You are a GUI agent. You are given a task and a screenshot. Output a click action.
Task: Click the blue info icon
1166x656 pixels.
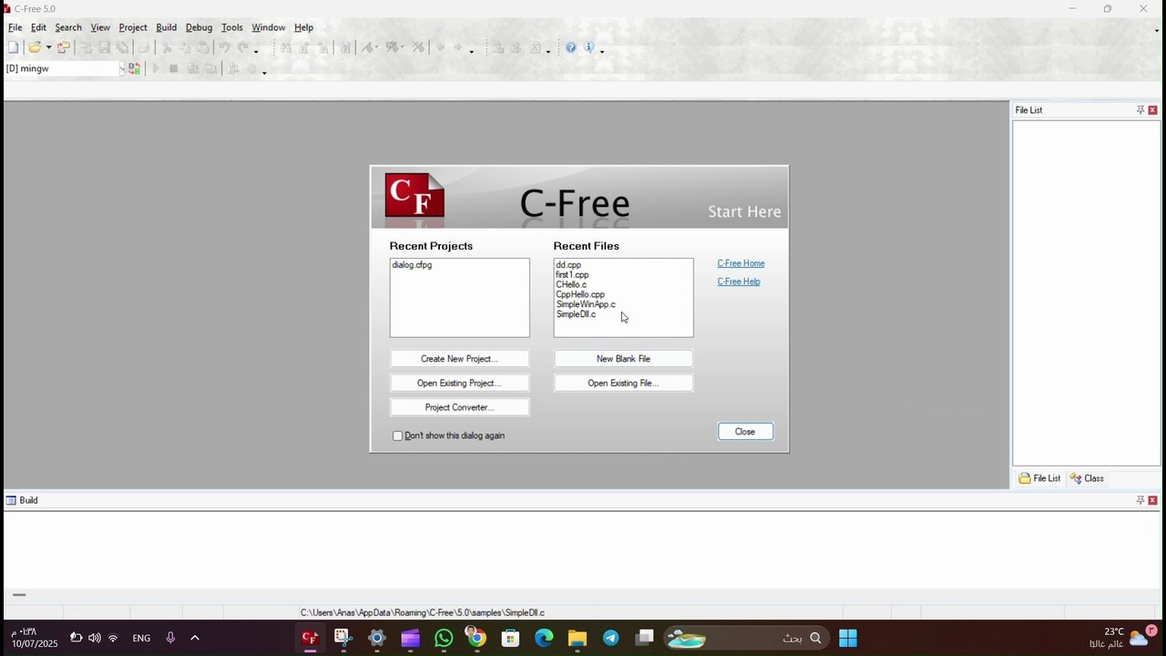(588, 47)
